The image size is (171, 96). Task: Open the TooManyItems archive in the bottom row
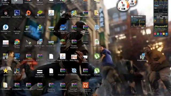point(28,85)
